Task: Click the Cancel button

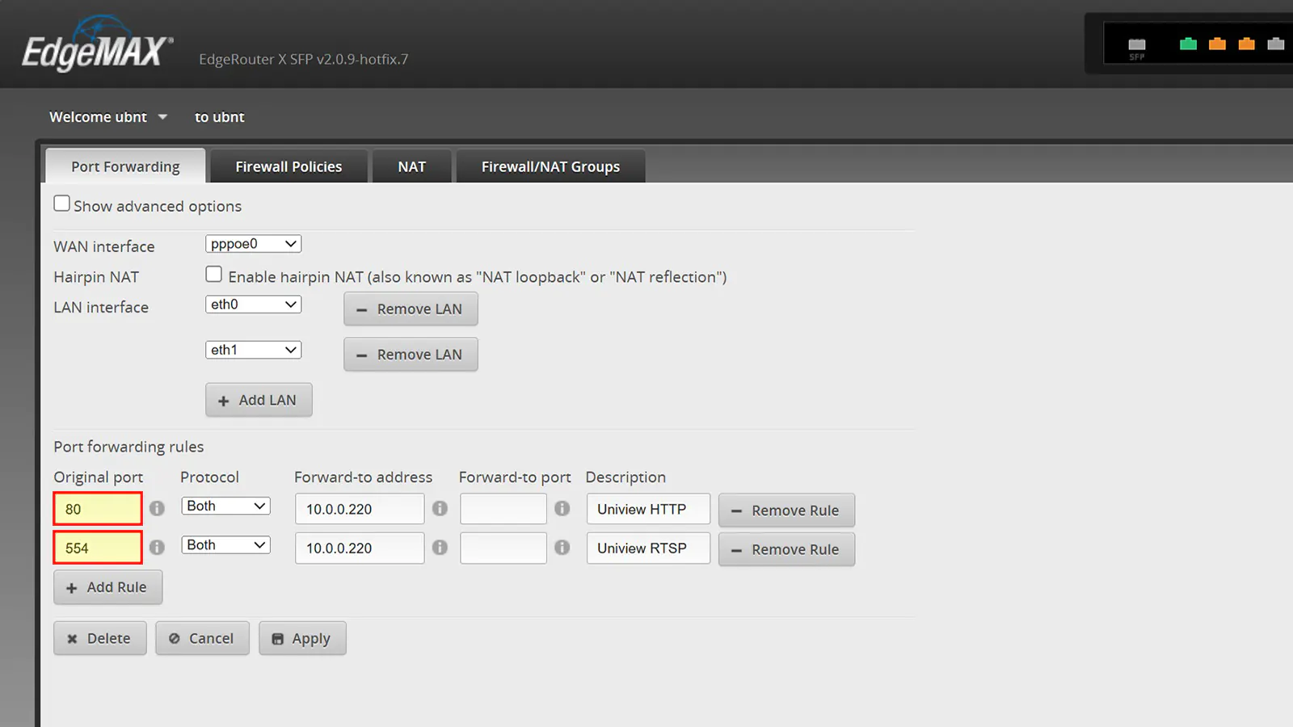Action: tap(202, 638)
